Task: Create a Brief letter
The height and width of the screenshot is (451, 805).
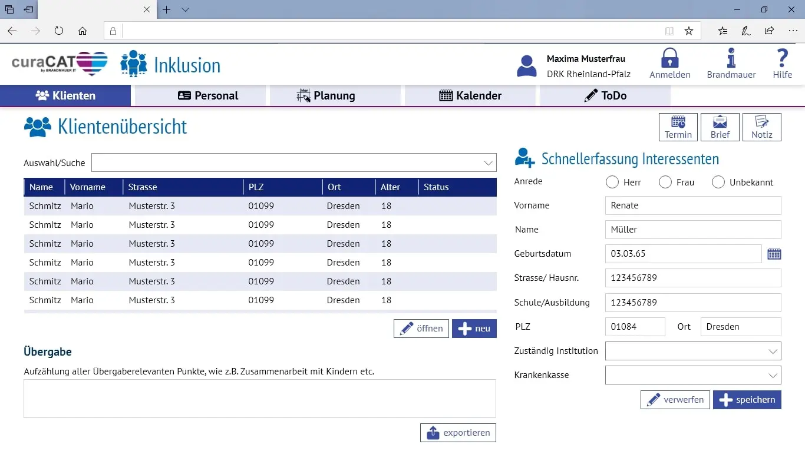Action: point(720,127)
